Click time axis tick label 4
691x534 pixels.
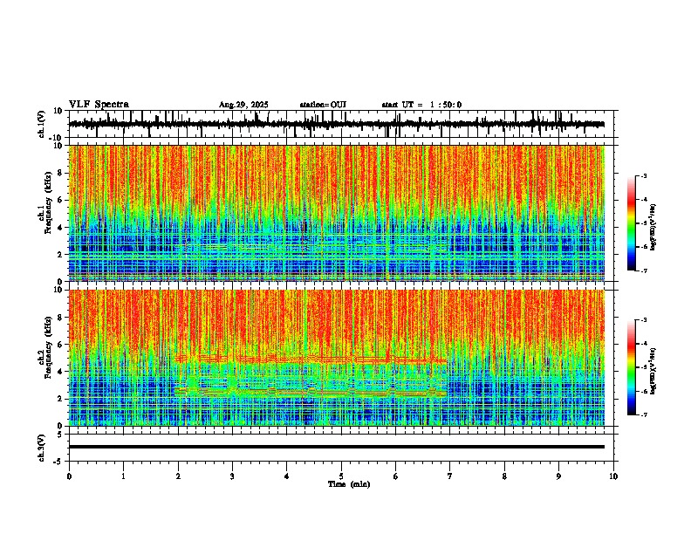coord(287,476)
